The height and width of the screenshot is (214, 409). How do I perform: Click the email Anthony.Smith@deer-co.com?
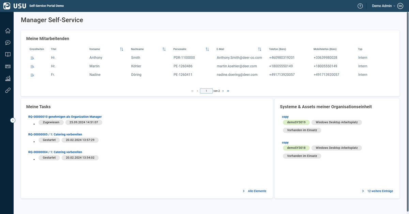pyautogui.click(x=239, y=58)
